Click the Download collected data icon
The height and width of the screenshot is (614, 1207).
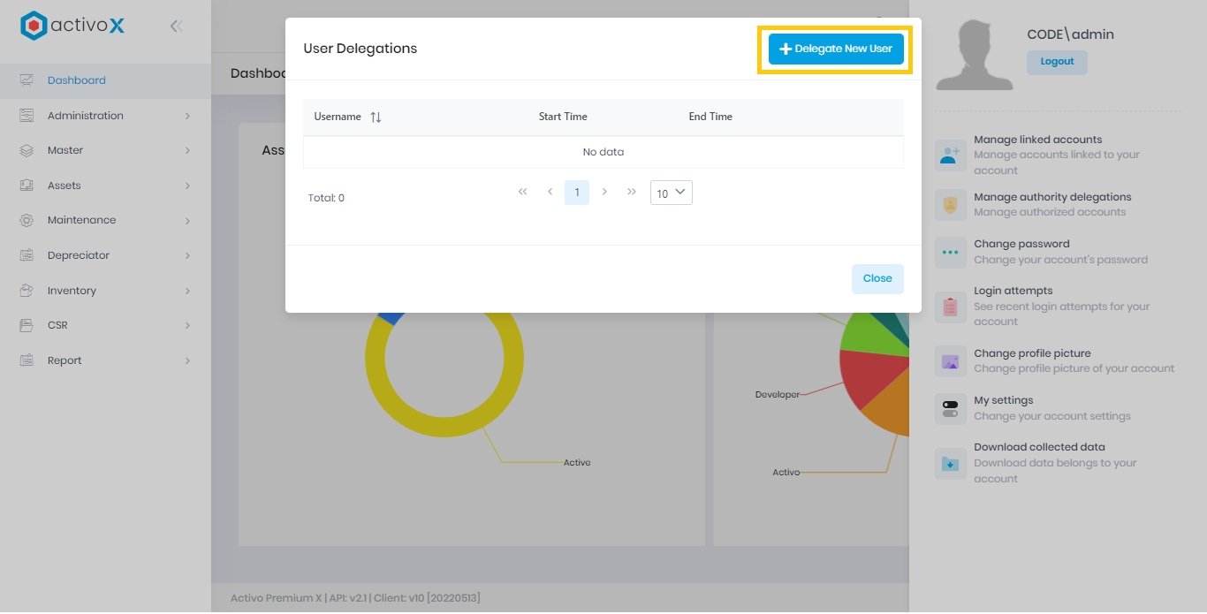[x=950, y=463]
